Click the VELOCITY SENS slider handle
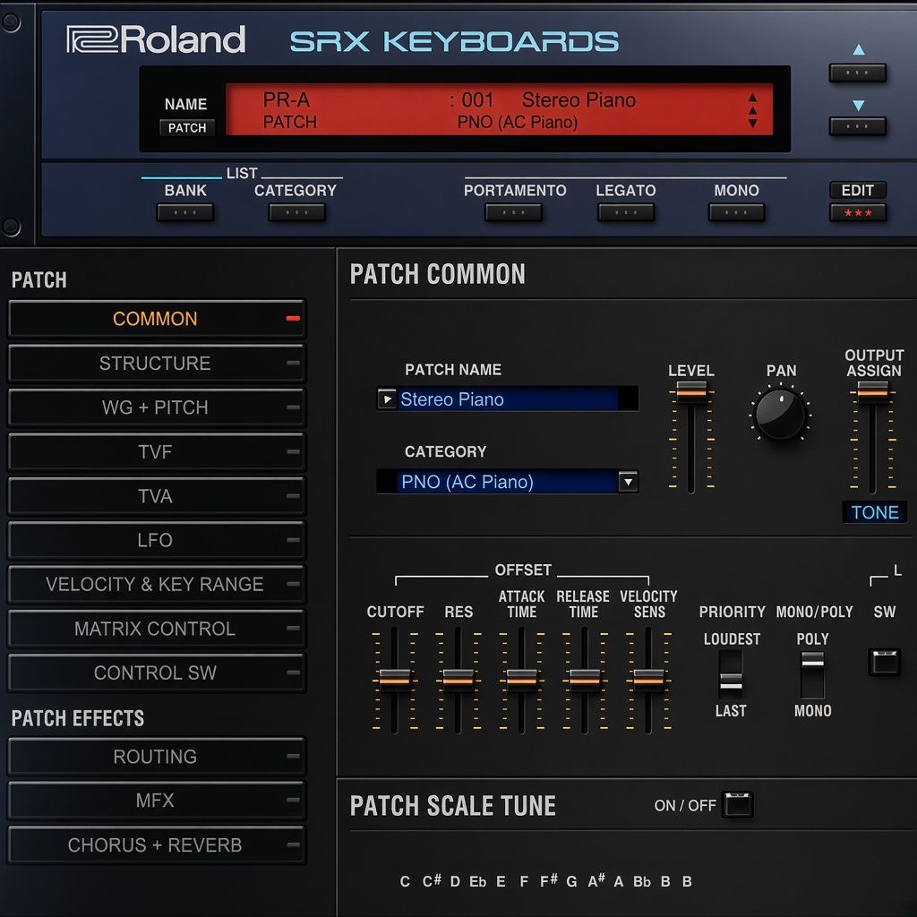The image size is (917, 917). 648,680
